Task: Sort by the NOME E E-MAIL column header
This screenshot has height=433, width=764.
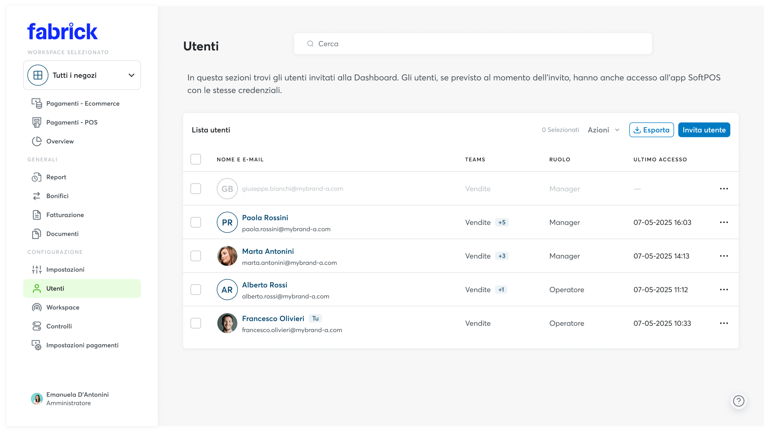Action: [240, 159]
